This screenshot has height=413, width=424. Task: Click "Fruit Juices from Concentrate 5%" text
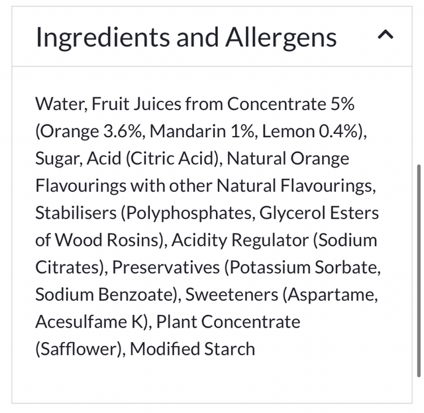point(223,104)
